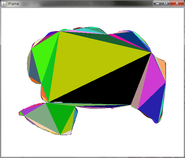This screenshot has height=158, width=185.
Task: Click the JFrame title text
Action: 13,4
